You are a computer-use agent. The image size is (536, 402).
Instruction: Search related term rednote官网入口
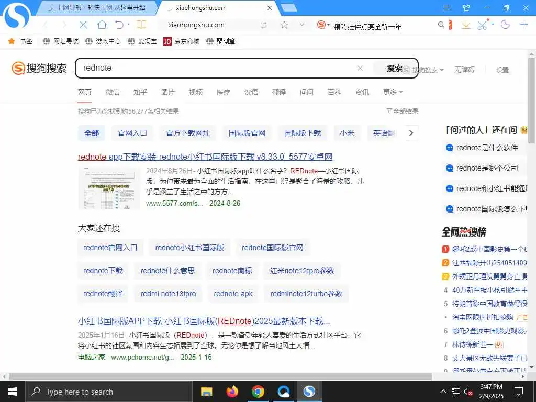click(x=110, y=248)
